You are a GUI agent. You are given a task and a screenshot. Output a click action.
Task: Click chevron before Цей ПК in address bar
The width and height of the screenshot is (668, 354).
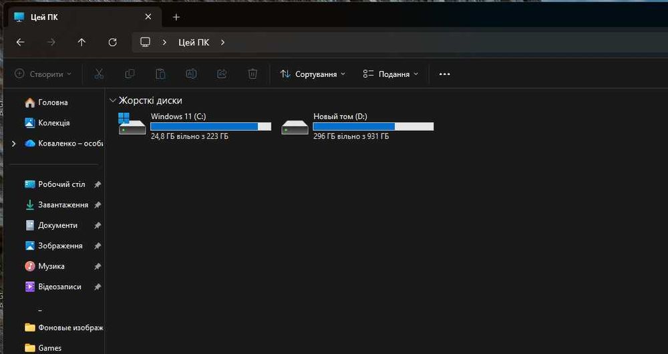[164, 42]
